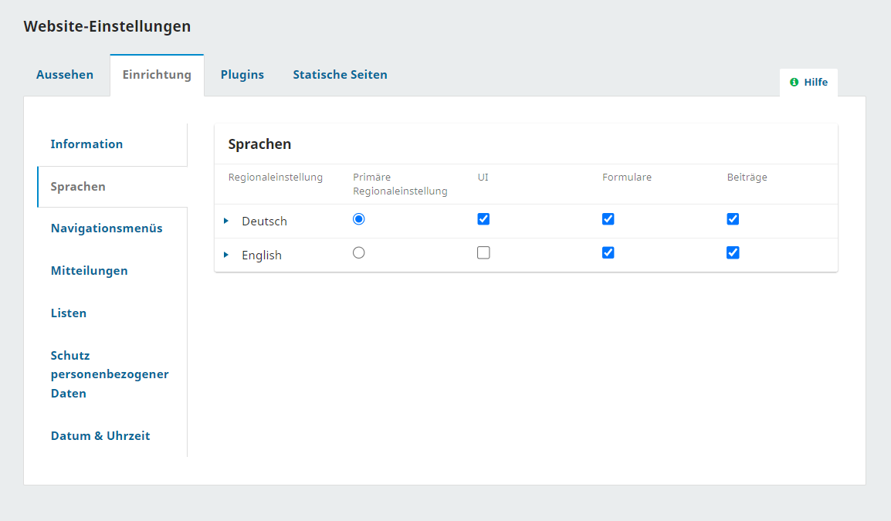
Task: Disable Formulare for Deutsch
Action: tap(608, 219)
